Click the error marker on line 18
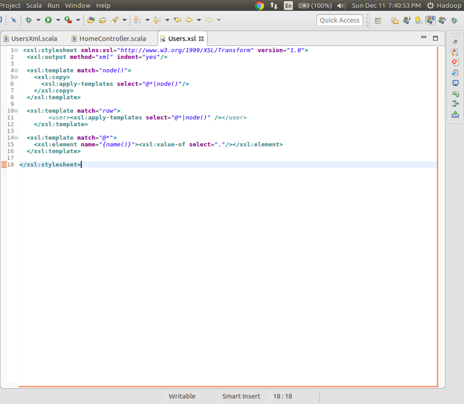The image size is (464, 404). tap(4, 164)
